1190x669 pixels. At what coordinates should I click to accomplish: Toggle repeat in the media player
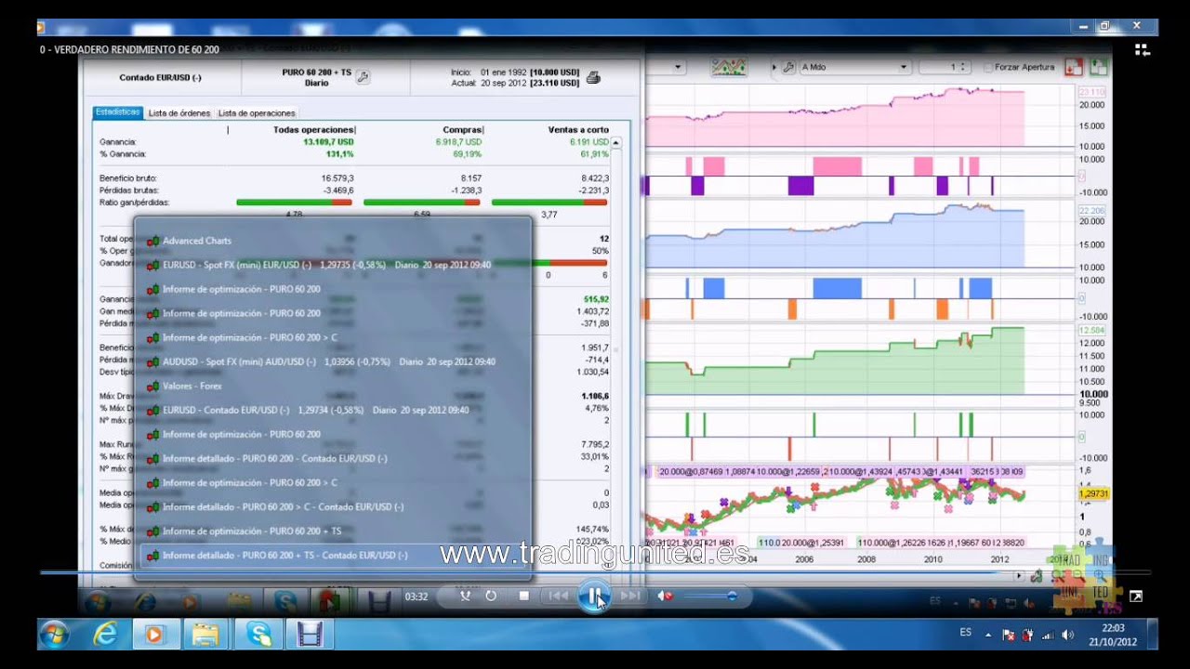coord(491,596)
